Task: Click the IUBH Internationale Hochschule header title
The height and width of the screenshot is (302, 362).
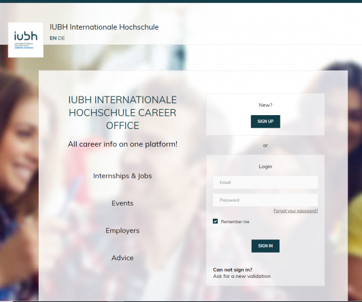Action: (104, 27)
